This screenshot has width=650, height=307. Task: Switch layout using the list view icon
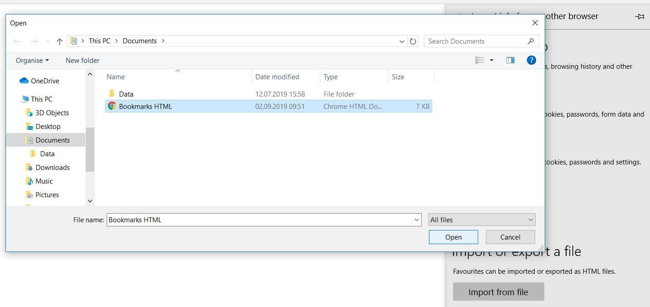pos(480,60)
